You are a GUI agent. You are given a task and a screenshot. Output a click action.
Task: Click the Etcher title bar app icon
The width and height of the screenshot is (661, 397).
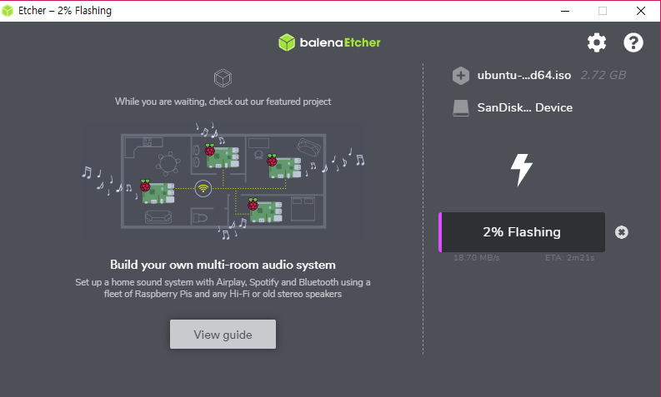[x=8, y=11]
